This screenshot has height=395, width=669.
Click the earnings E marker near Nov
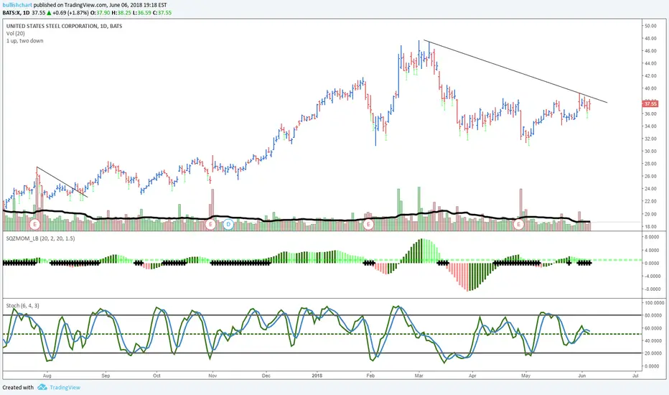pyautogui.click(x=210, y=224)
